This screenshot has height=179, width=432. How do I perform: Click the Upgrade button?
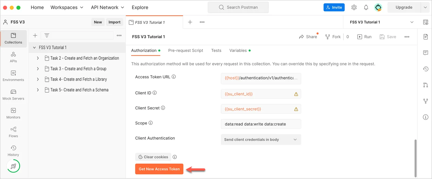tap(404, 7)
